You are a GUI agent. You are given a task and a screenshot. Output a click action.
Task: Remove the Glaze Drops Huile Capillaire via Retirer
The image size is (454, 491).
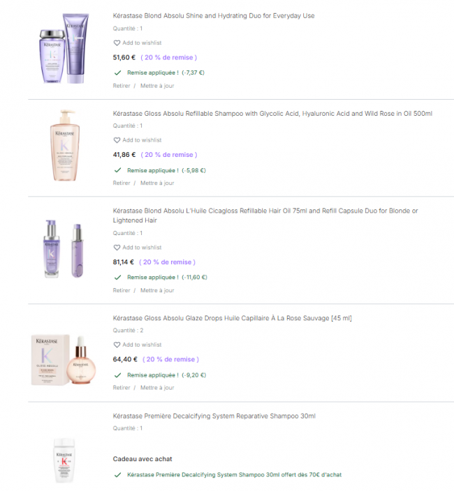[x=122, y=388]
